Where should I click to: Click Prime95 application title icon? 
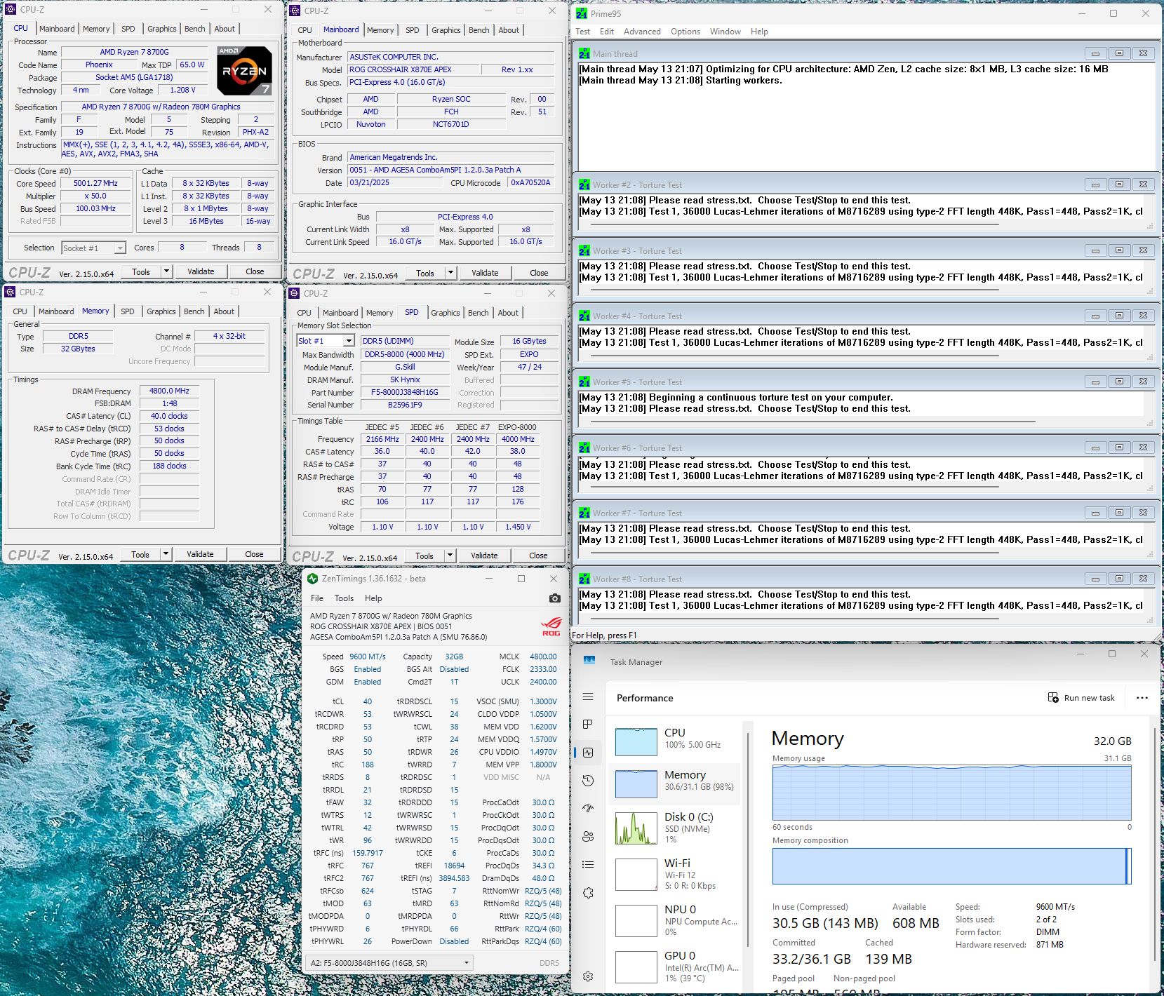pyautogui.click(x=582, y=13)
